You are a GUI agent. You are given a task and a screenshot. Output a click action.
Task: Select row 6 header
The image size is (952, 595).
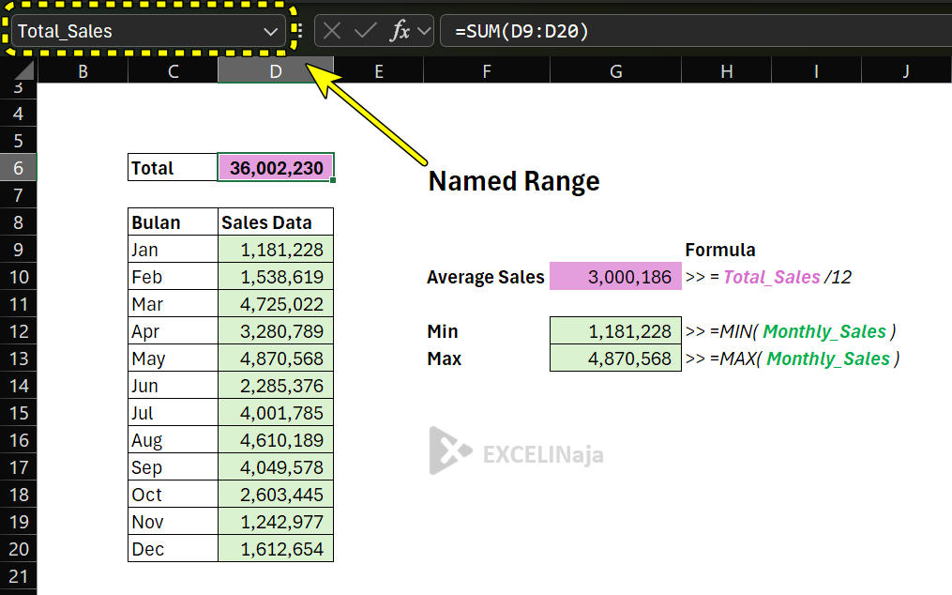pos(19,167)
